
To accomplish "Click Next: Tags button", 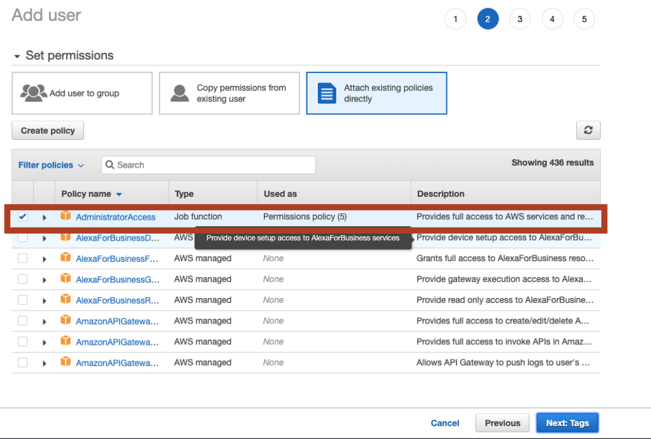I will [x=567, y=423].
